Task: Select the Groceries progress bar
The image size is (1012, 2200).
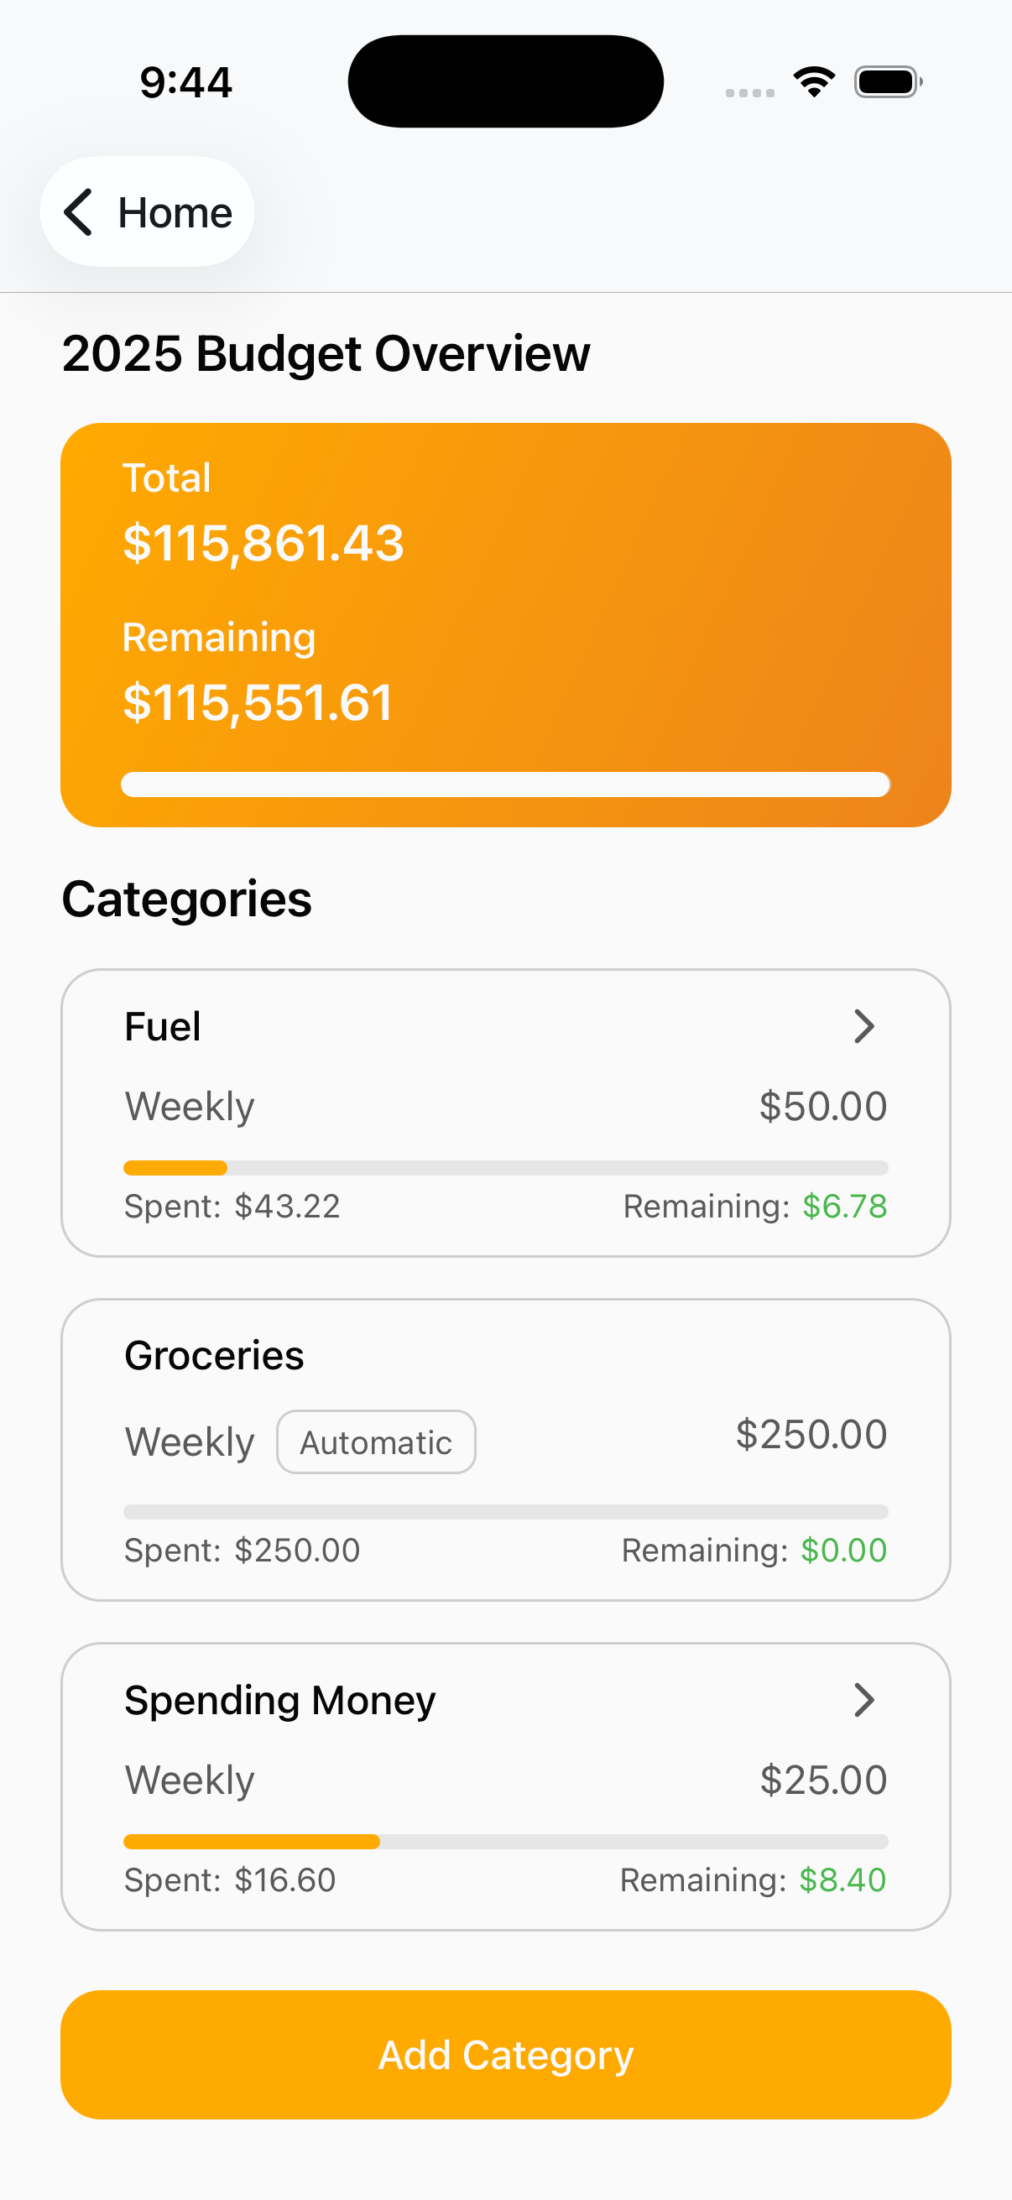Action: (505, 1512)
